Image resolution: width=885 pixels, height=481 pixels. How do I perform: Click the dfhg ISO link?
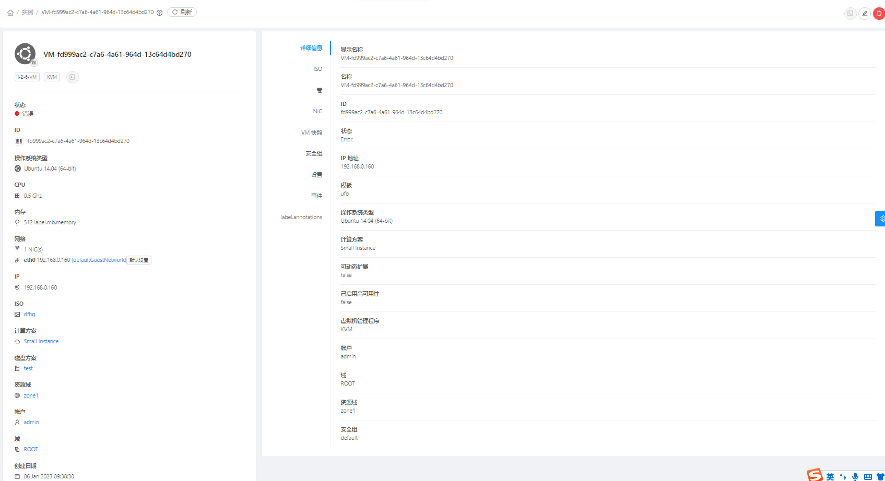coord(29,314)
